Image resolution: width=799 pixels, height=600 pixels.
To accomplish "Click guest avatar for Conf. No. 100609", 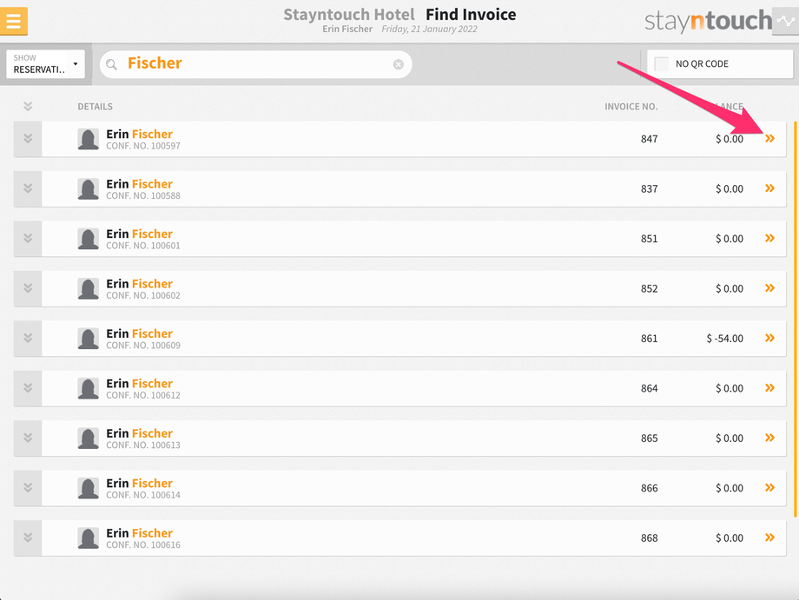I will pyautogui.click(x=89, y=339).
